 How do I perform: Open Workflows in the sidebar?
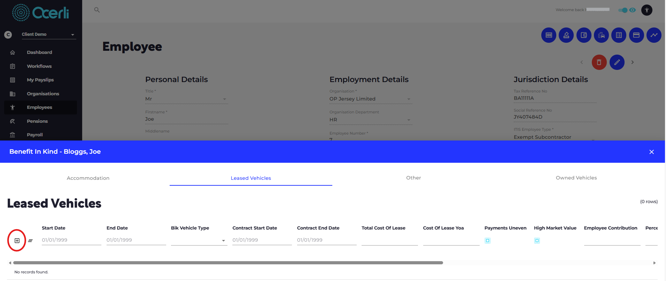pyautogui.click(x=40, y=66)
